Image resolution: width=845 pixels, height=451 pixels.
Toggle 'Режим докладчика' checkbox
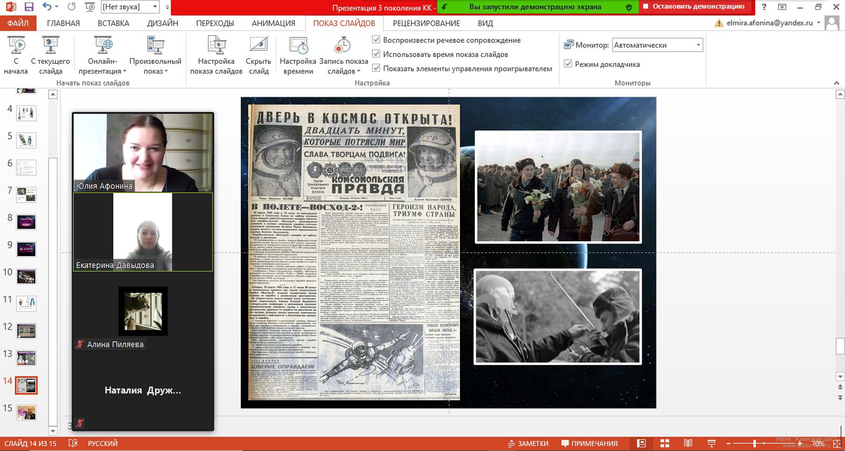click(x=568, y=64)
